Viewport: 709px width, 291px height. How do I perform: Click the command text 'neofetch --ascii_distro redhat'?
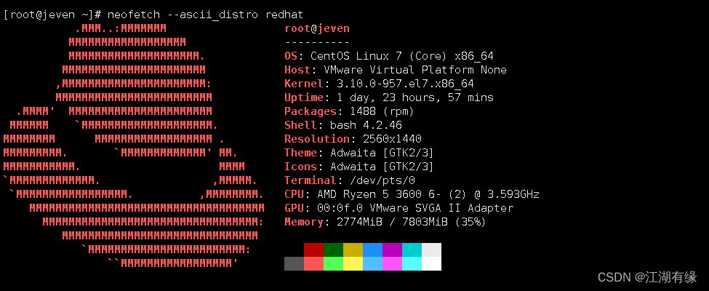coord(205,15)
